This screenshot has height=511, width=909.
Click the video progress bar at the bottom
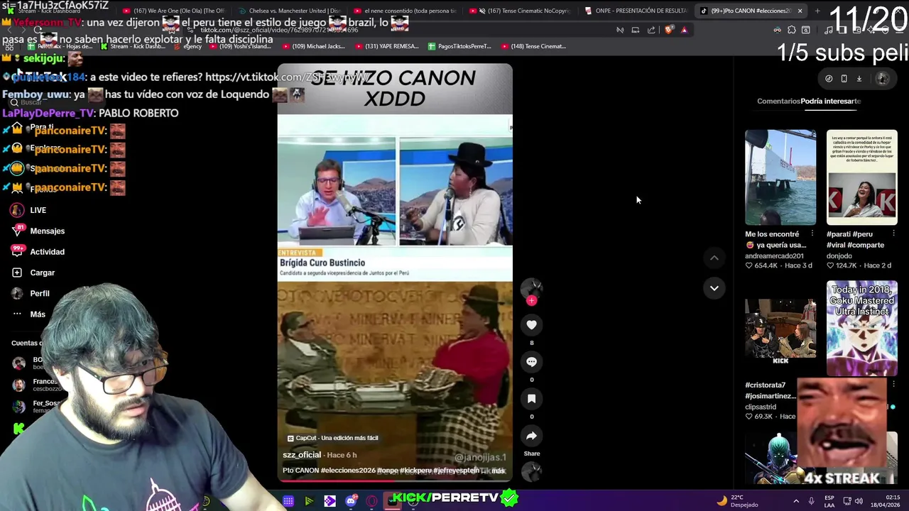point(394,481)
